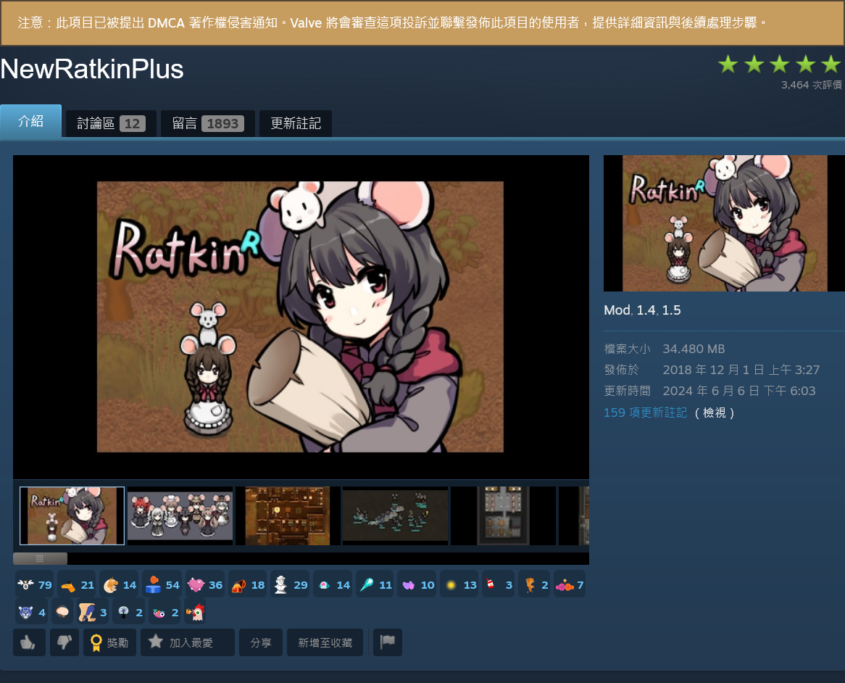Select the brain award icon

tap(62, 612)
